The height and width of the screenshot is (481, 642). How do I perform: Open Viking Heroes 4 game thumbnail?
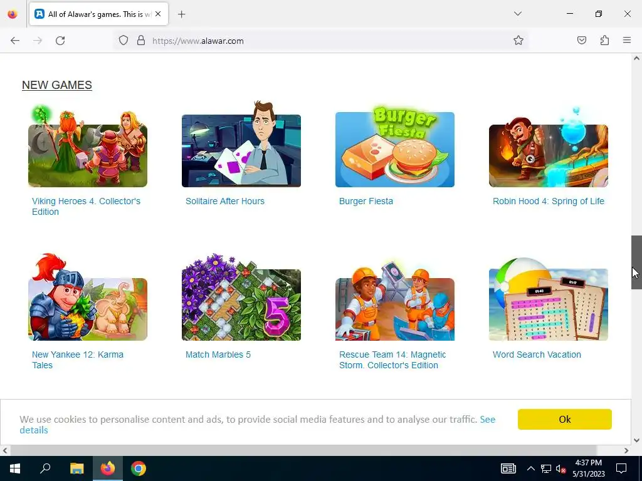88,146
